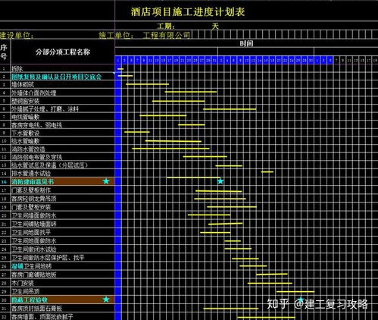Click the star icon in the 隐蔽工程验收 name cell

pyautogui.click(x=106, y=300)
